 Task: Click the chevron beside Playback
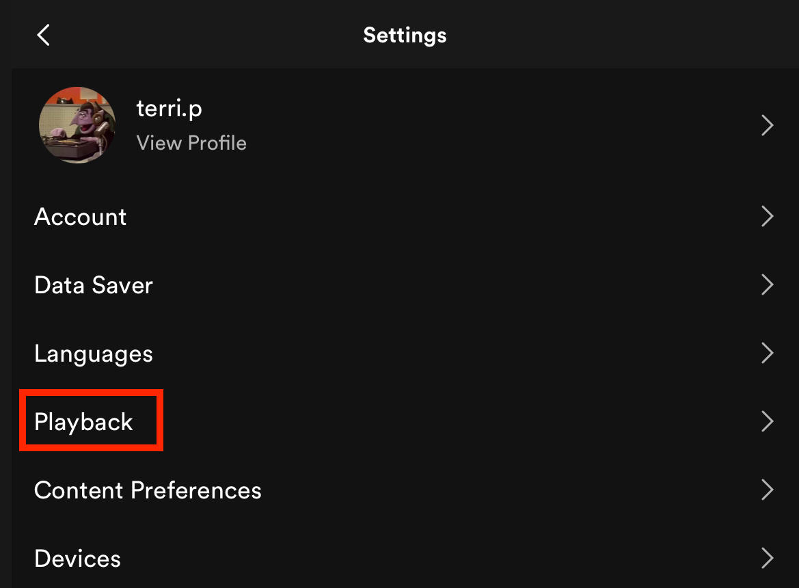(767, 421)
